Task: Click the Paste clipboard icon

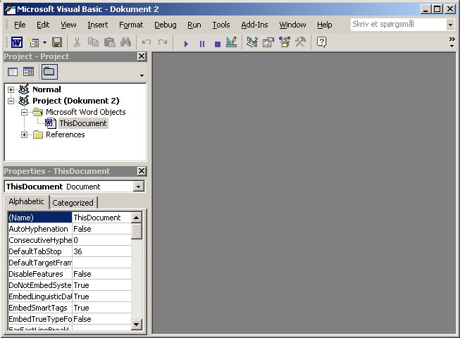Action: click(109, 42)
